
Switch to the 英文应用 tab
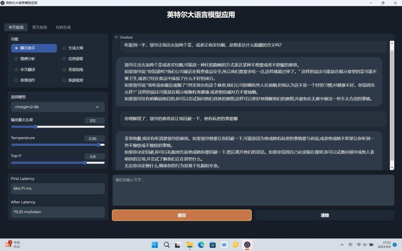pyautogui.click(x=40, y=27)
